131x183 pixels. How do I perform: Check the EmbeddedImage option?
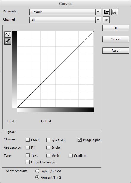click(x=28, y=162)
